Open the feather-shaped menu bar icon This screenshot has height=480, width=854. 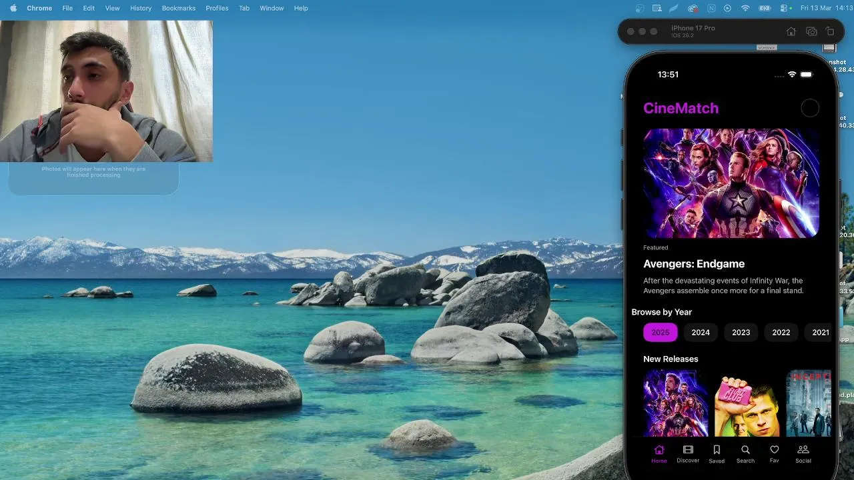click(x=674, y=8)
